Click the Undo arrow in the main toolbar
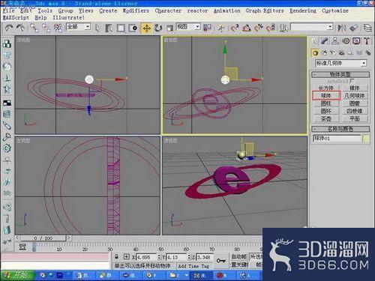375x281 pixels. (x=9, y=28)
